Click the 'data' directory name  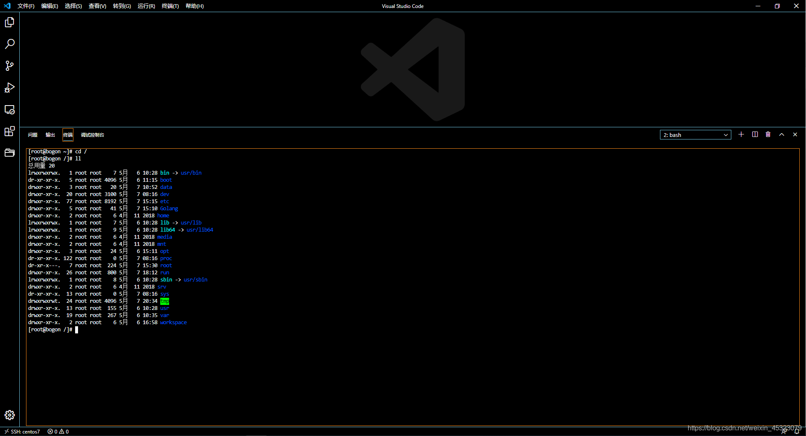click(166, 187)
